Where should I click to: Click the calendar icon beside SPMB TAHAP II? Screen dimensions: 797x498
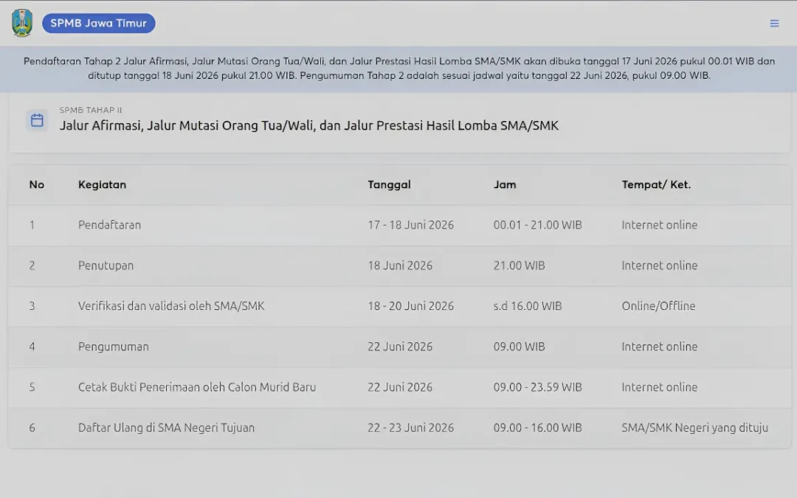point(37,120)
